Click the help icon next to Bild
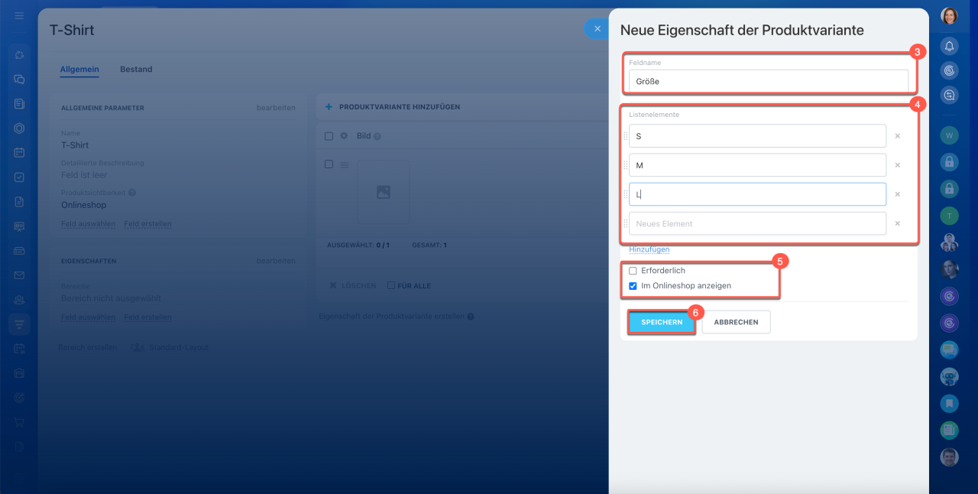This screenshot has width=978, height=494. coord(377,136)
